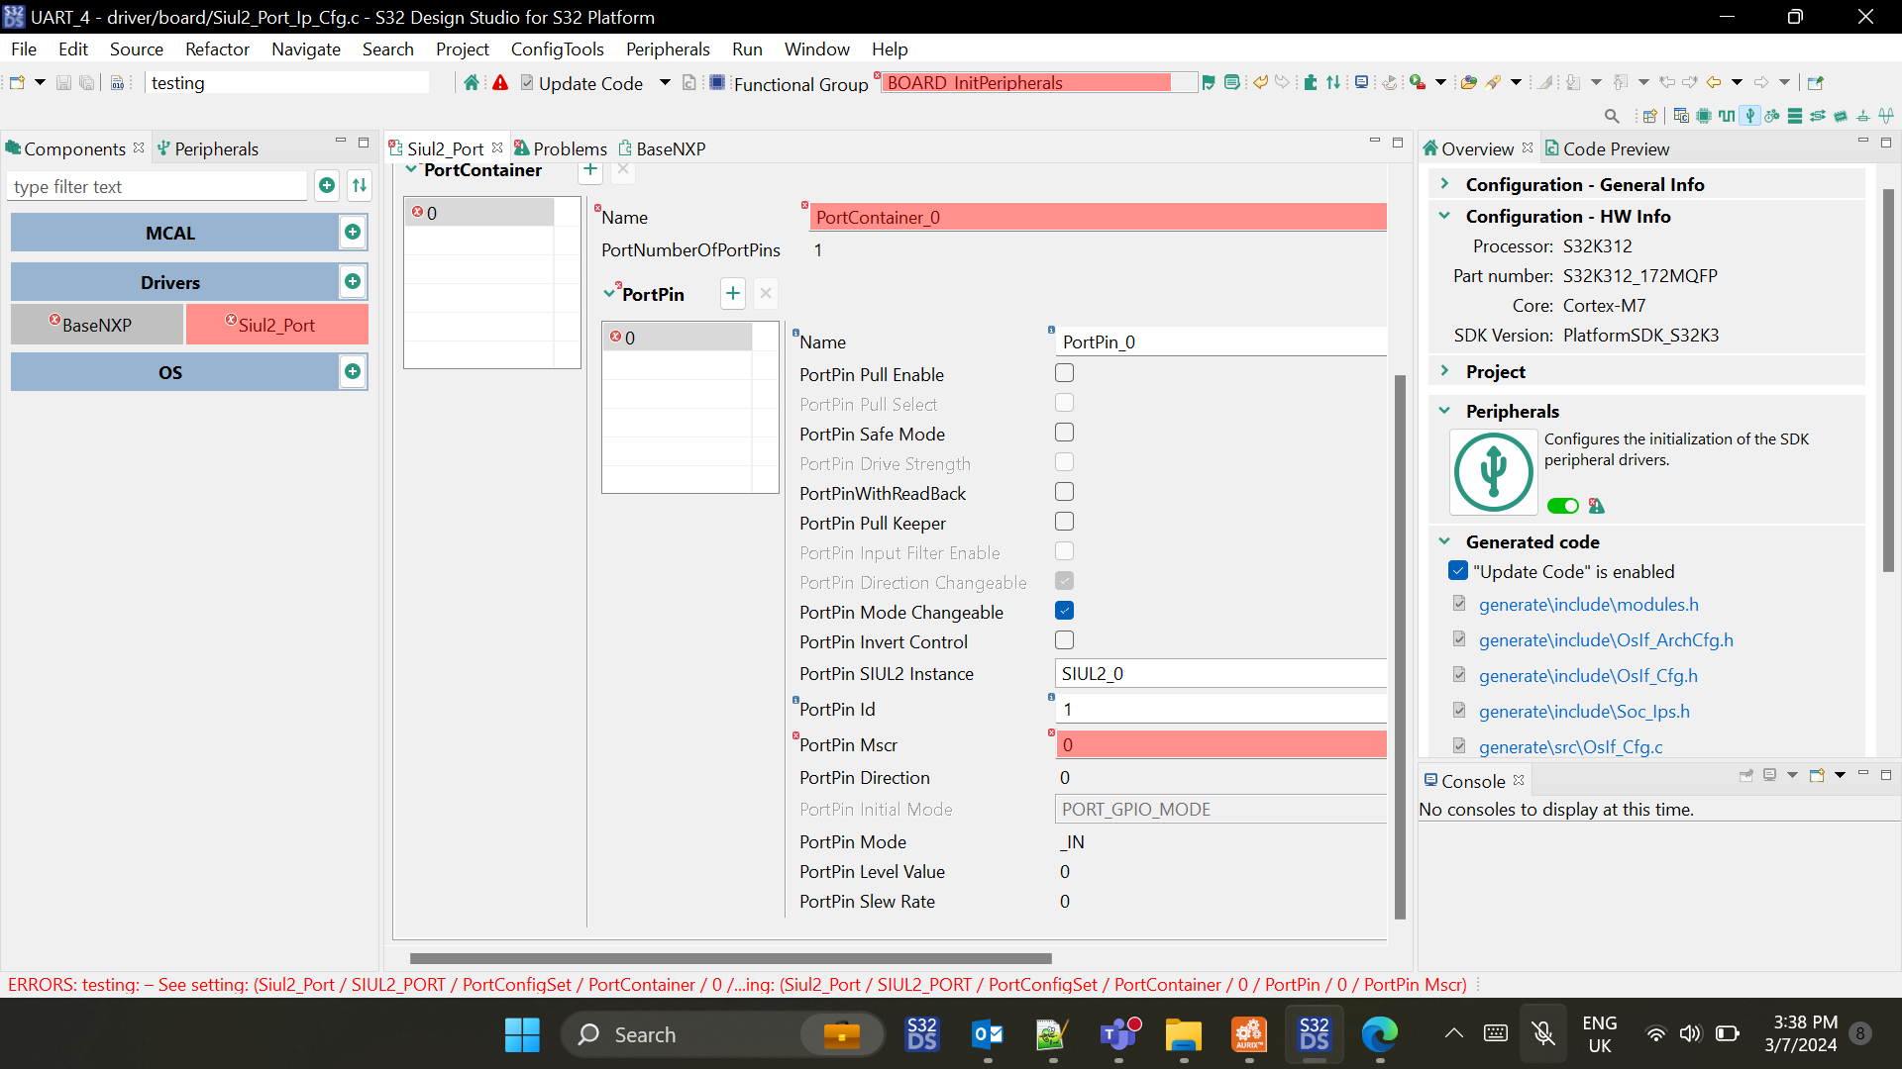Open generate\include\modules.h link
Screen dimensions: 1902x1069
[1588, 605]
